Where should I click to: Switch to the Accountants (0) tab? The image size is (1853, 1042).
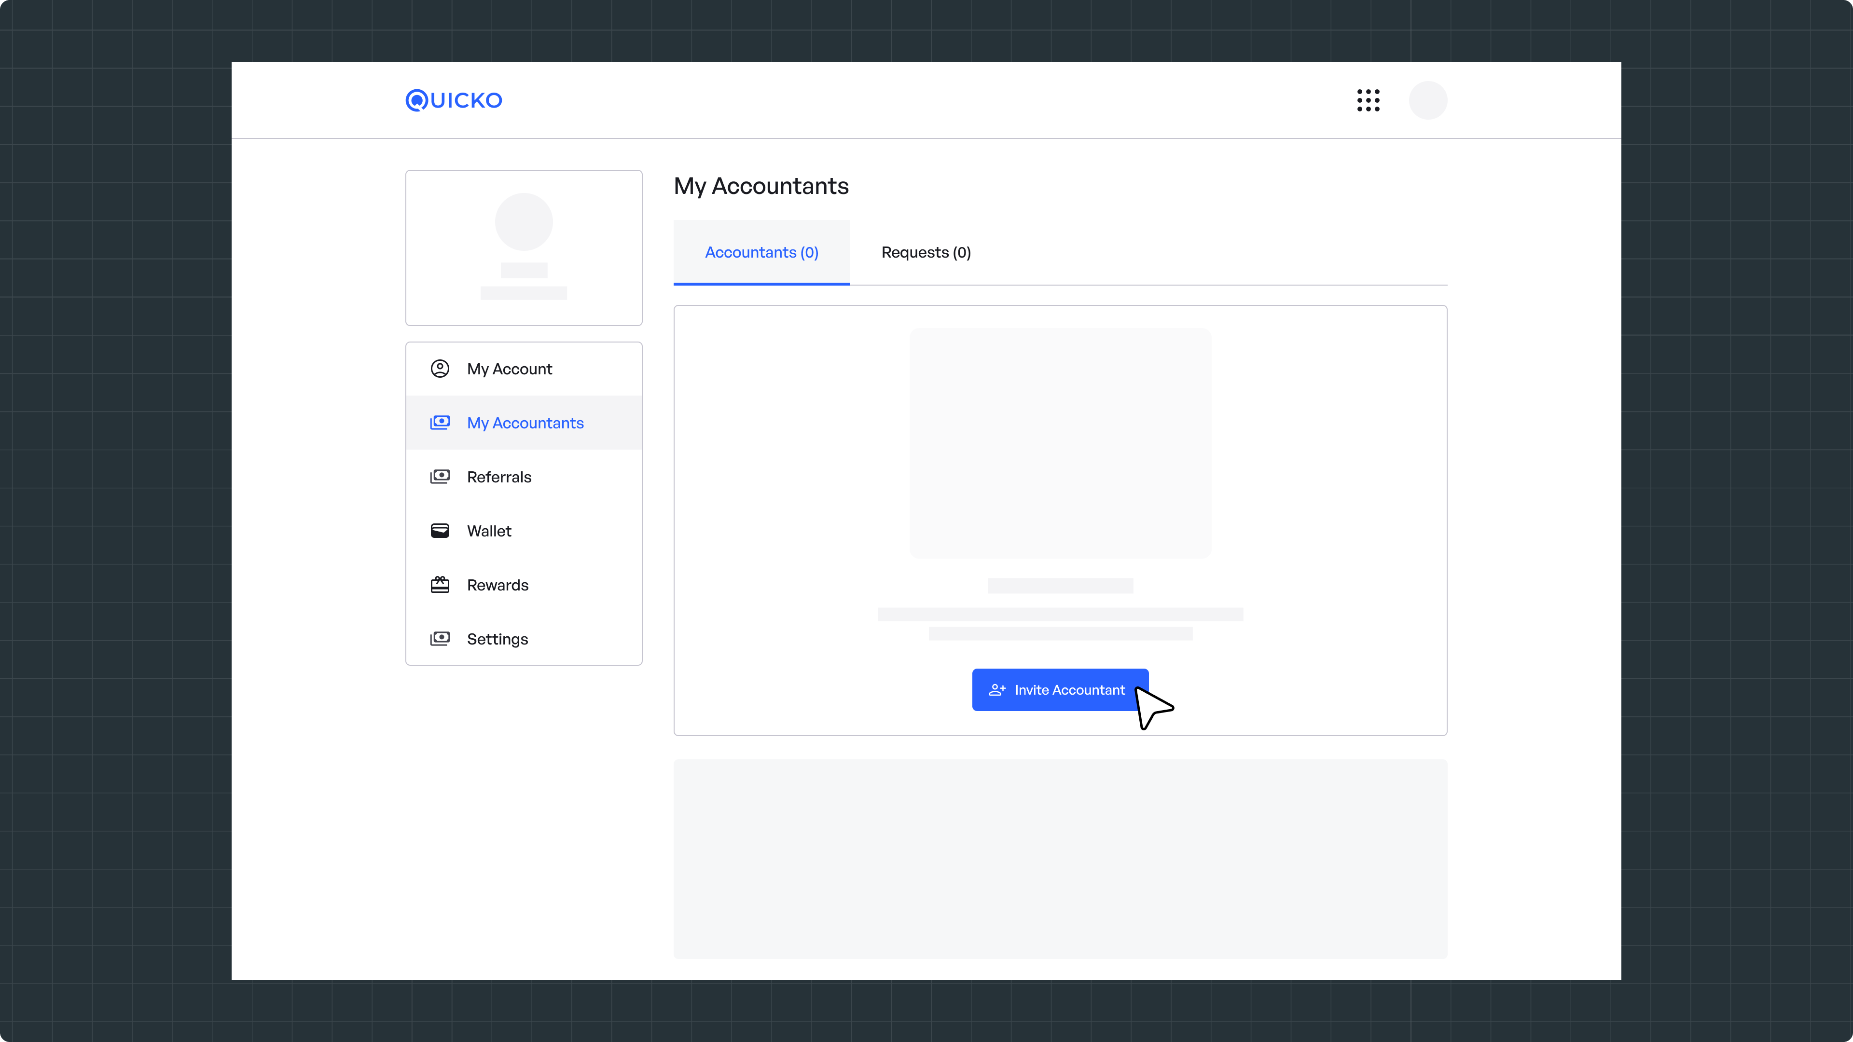pos(762,252)
